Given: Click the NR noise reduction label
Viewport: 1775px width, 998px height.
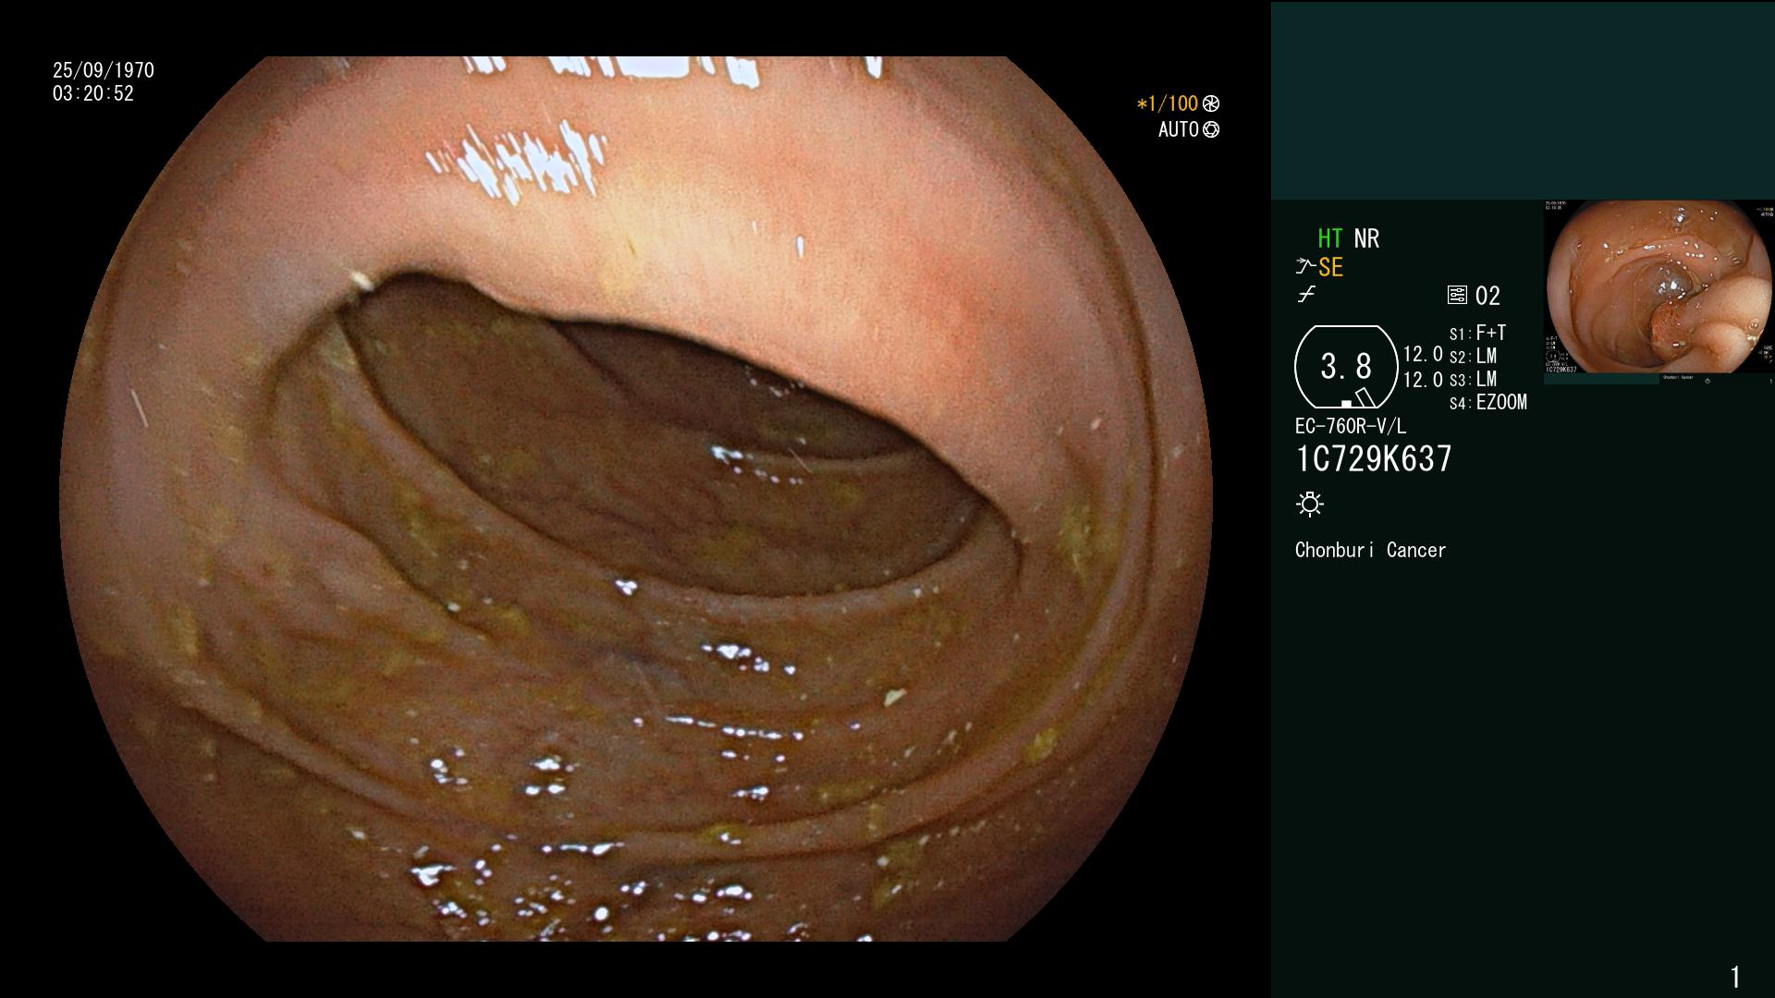Looking at the screenshot, I should click(1366, 238).
